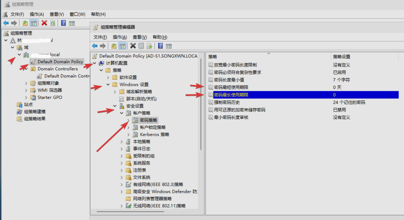Open 帮助(H) menu in Group Policy Management
Screen dimensions: 404x220
[98, 14]
